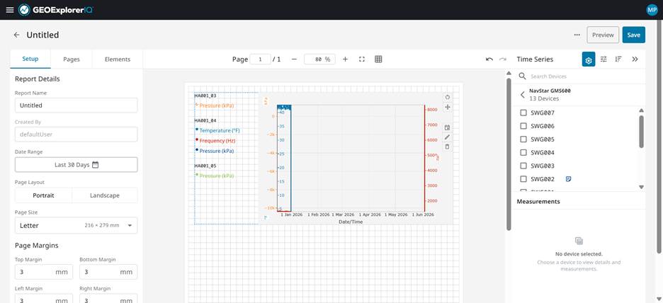The height and width of the screenshot is (303, 663).
Task: Check the SWG006 device checkbox
Action: click(523, 126)
